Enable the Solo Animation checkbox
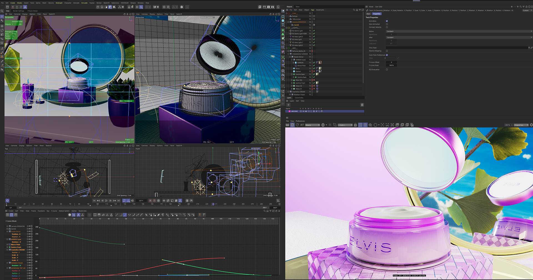This screenshot has height=280, width=533. tap(387, 24)
